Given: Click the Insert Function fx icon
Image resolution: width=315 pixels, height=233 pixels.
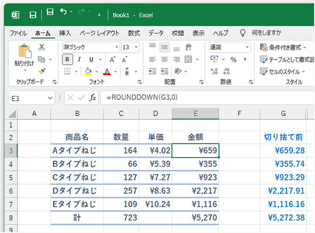Looking at the screenshot, I should [93, 98].
